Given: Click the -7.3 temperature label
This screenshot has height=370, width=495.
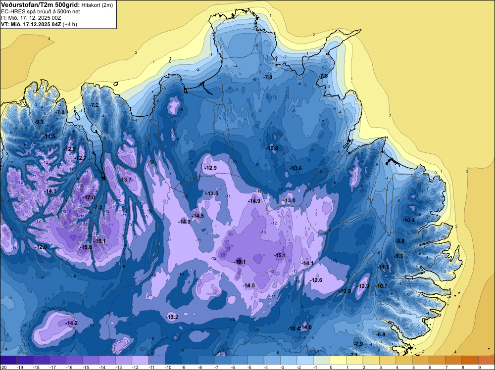Looking at the screenshot, I should coord(268,77).
